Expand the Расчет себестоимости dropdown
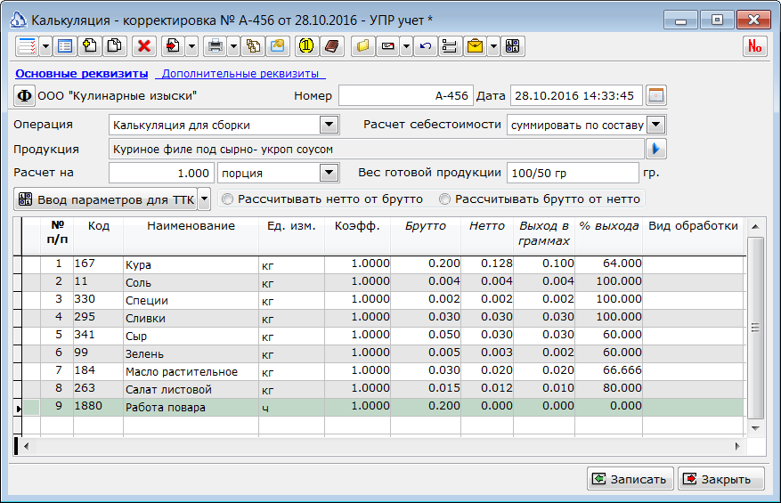Image resolution: width=781 pixels, height=503 pixels. (x=656, y=125)
